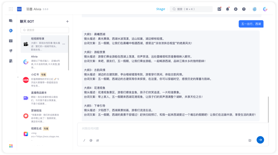278x155 pixels.
Task: Click the 大纲4：花港观鱼 heading
Action: coord(94,88)
